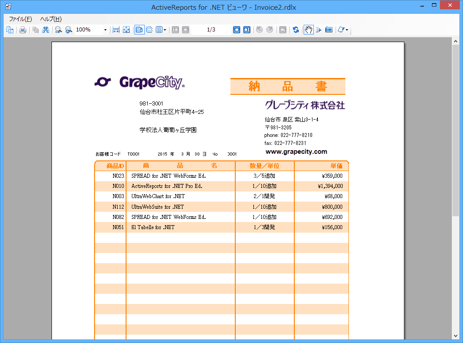Click quantity 3／5追加
Viewport: 463px width, 343px height.
[264, 176]
